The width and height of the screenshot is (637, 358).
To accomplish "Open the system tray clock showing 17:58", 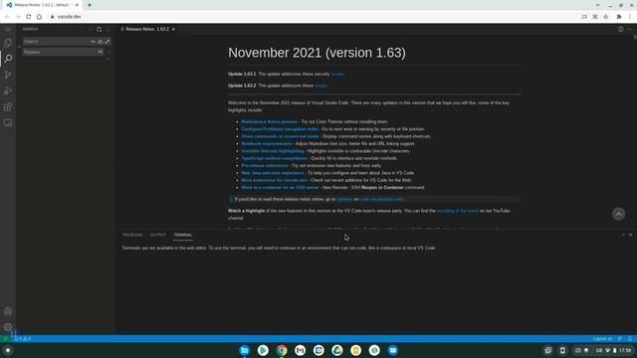I will pyautogui.click(x=625, y=350).
